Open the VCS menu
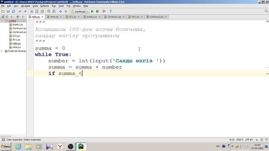 click(68, 6)
